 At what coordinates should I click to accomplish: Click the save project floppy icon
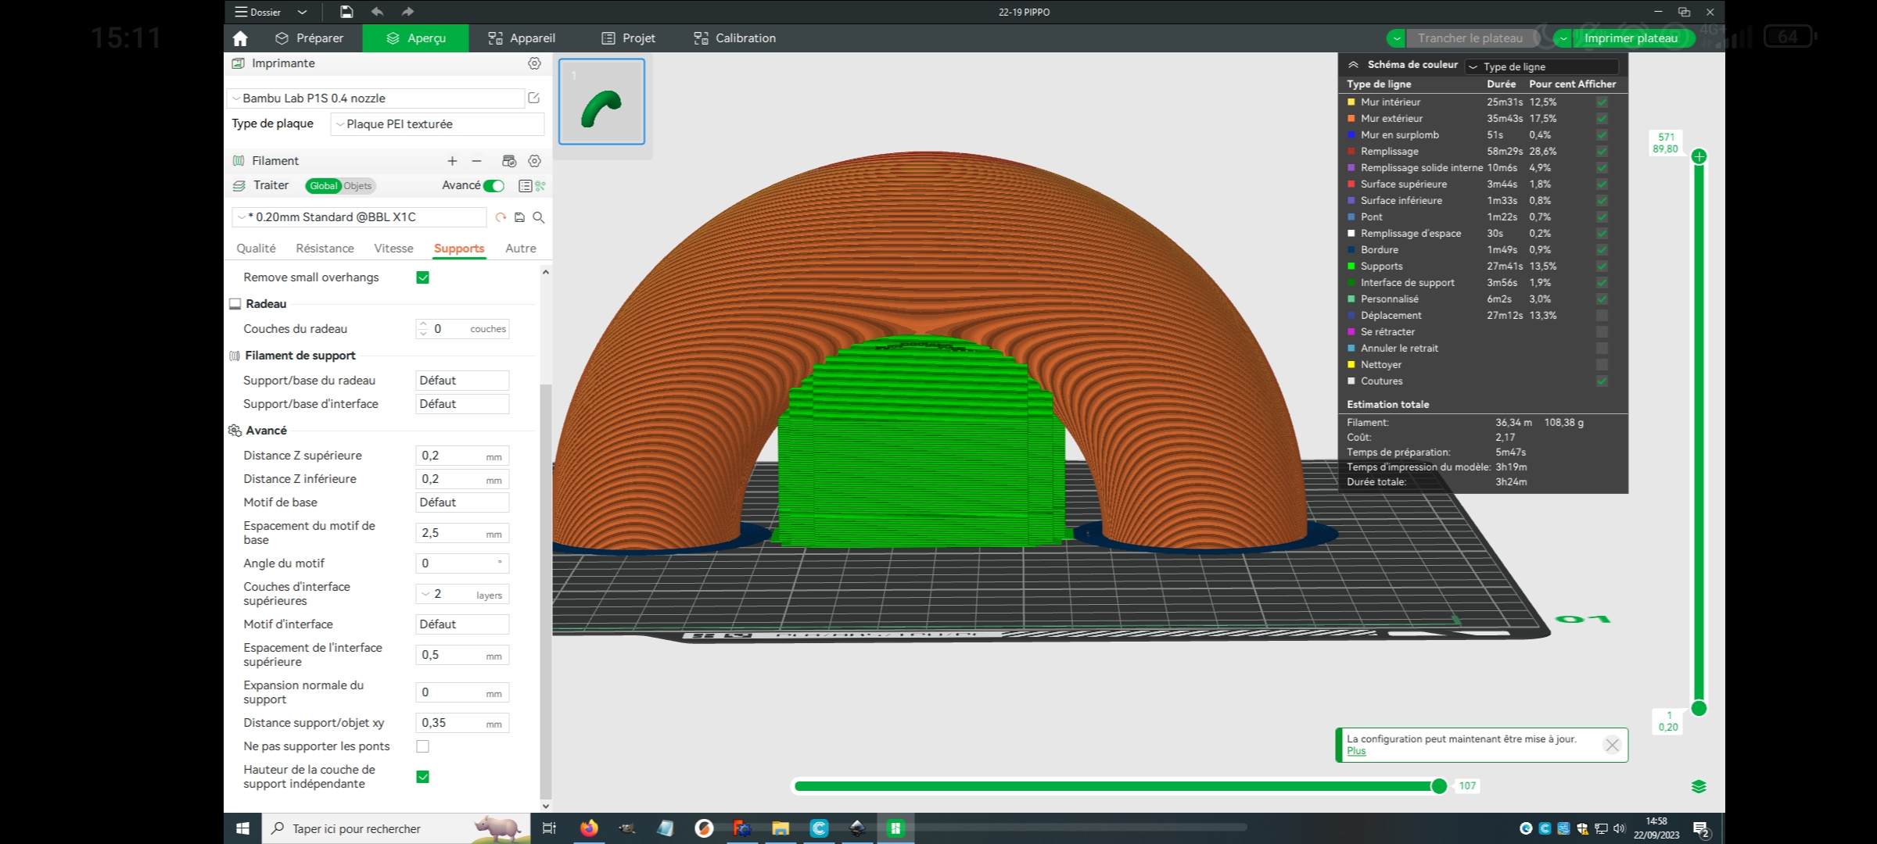click(x=346, y=12)
